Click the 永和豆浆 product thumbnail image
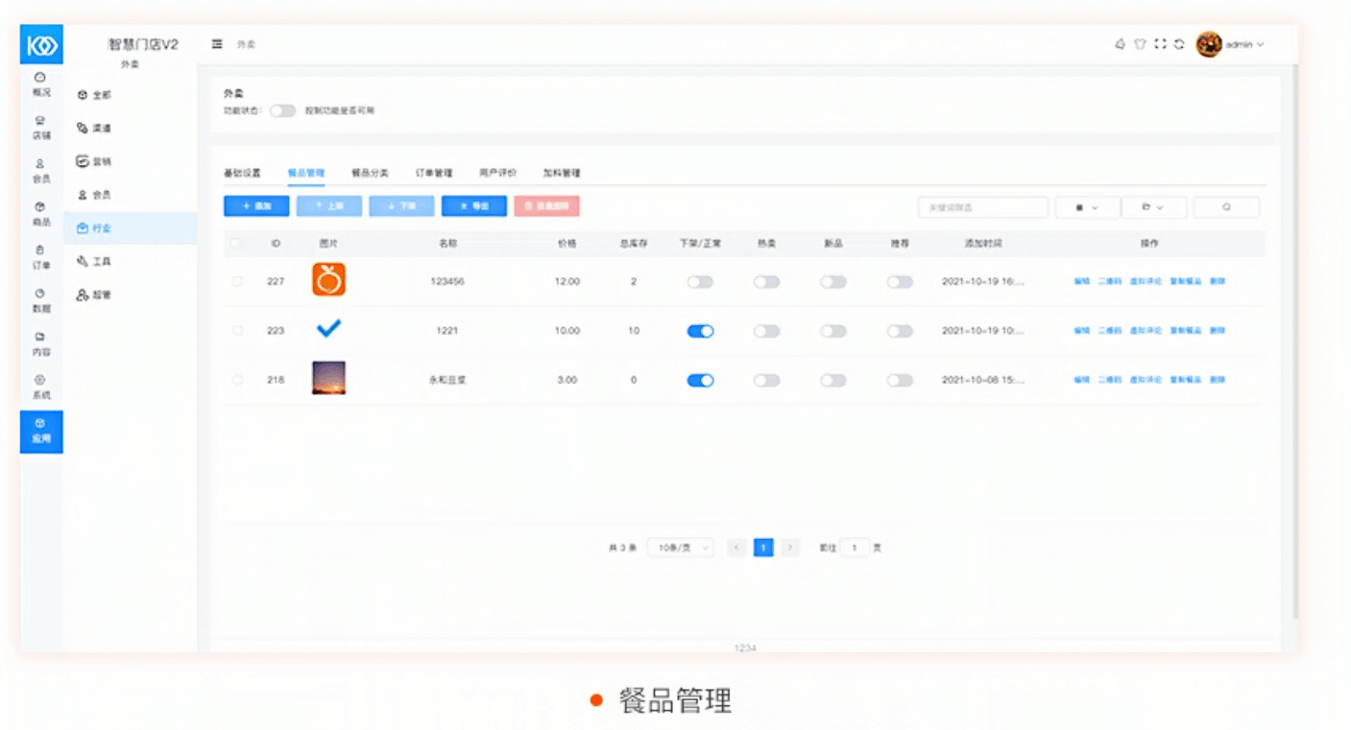This screenshot has width=1351, height=730. click(328, 379)
